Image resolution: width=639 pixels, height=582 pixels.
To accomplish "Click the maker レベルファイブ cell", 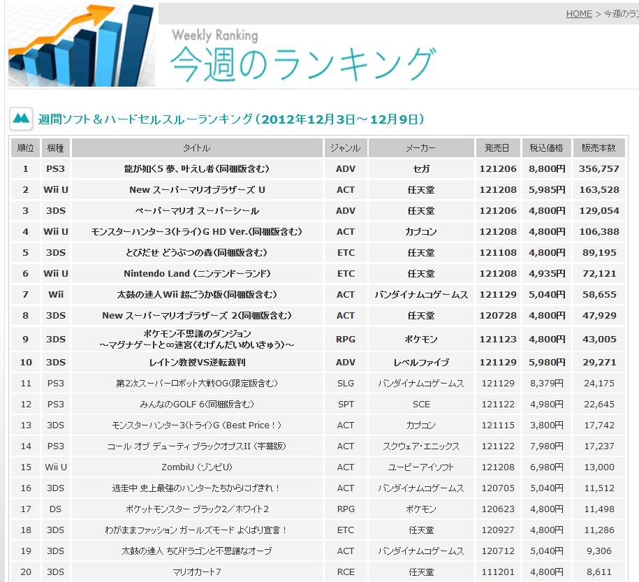I will (421, 362).
